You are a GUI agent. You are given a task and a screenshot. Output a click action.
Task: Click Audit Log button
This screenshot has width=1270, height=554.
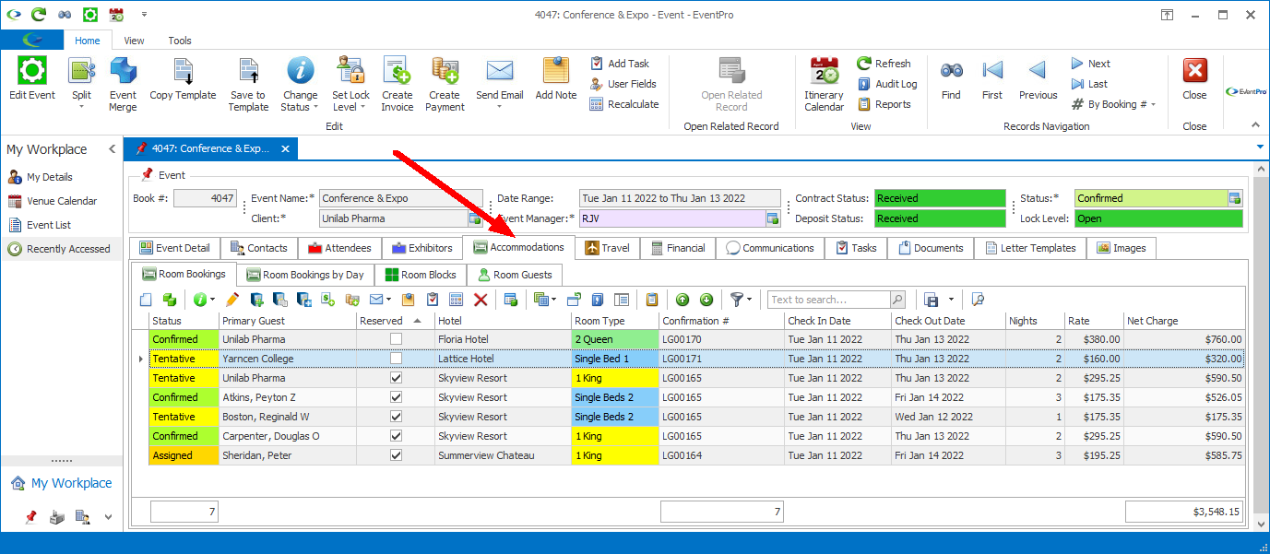887,84
